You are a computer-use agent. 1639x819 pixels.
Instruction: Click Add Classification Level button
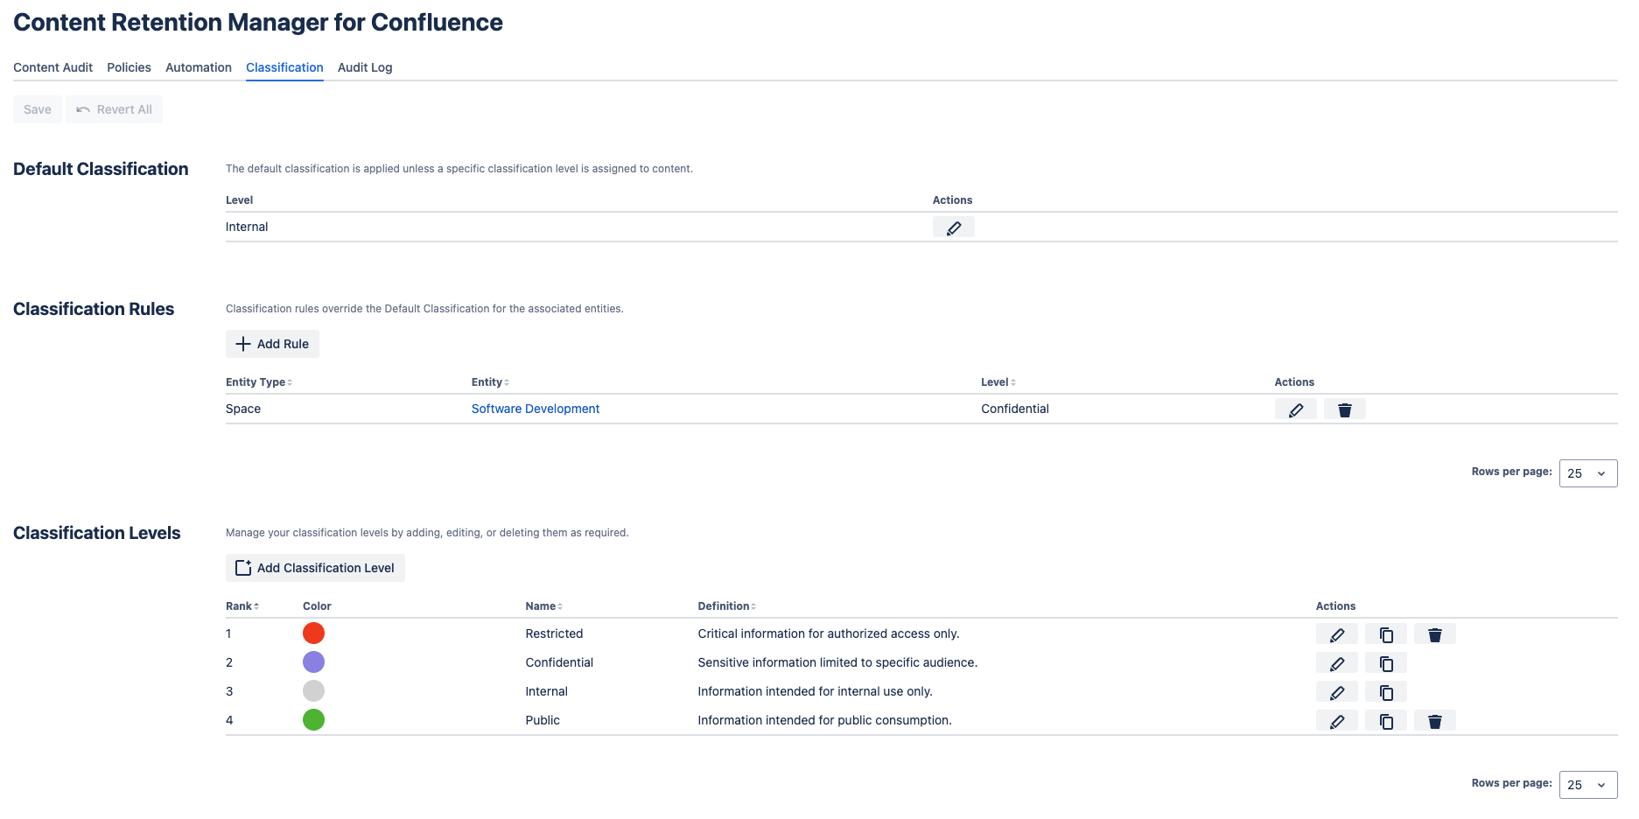[x=315, y=568]
